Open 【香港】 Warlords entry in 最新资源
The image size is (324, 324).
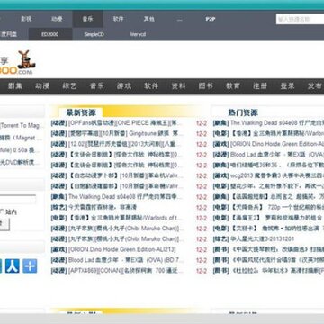tap(125, 218)
